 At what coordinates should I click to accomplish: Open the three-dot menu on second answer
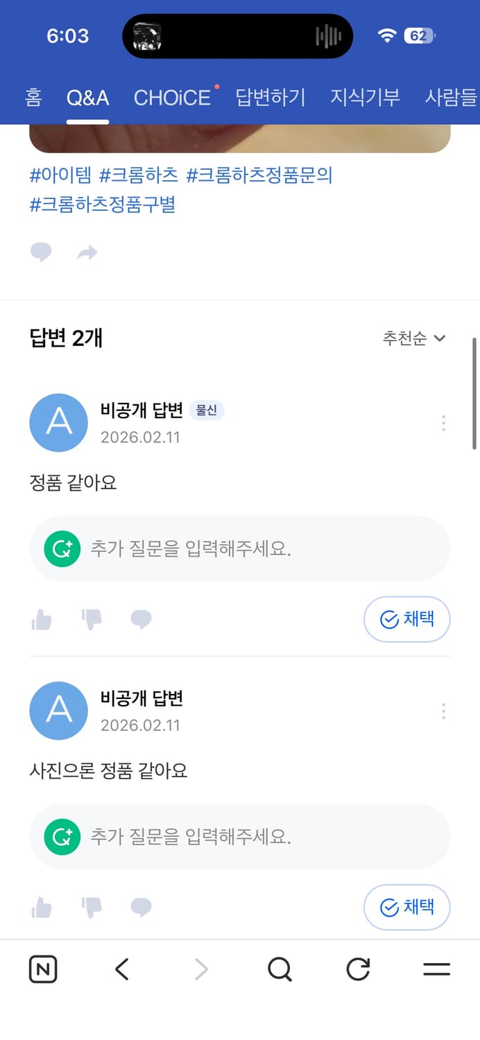[443, 711]
